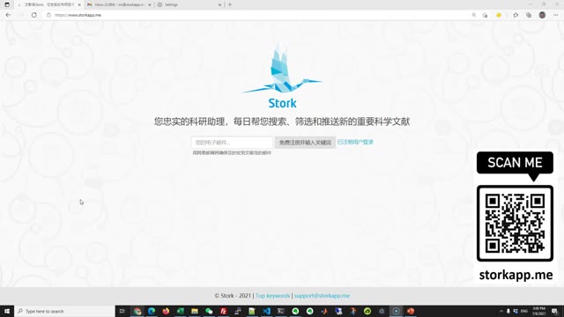Screen dimensions: 564x317
Task: Click the Stork bird logo
Action: tap(282, 70)
